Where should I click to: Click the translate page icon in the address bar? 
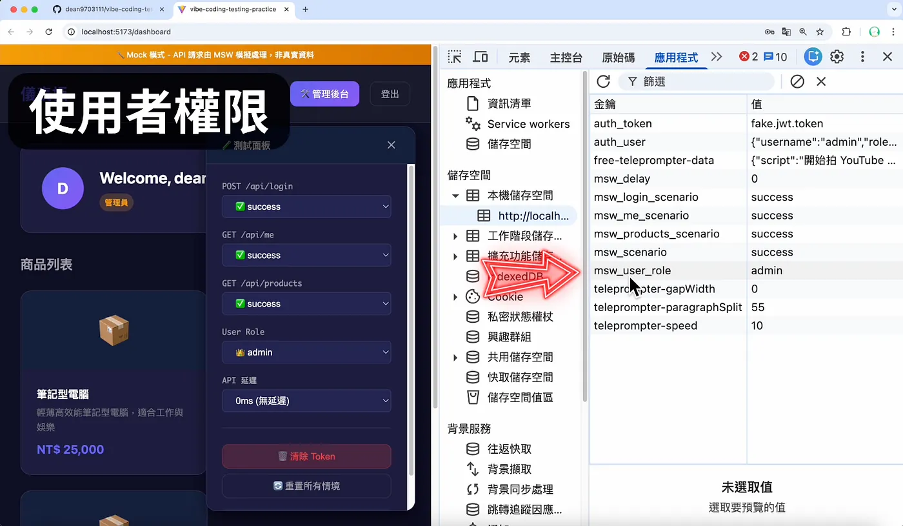pos(786,32)
